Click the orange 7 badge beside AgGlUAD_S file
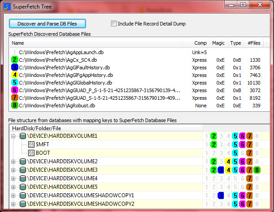The image size is (274, 212). [15, 98]
